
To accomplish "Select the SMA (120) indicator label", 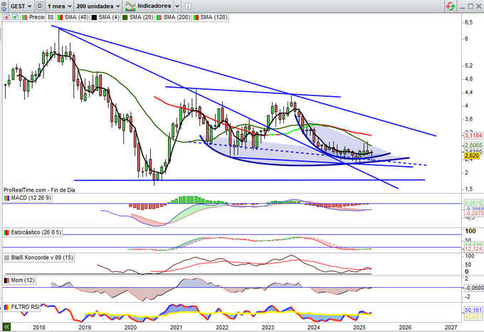I will click(x=214, y=17).
